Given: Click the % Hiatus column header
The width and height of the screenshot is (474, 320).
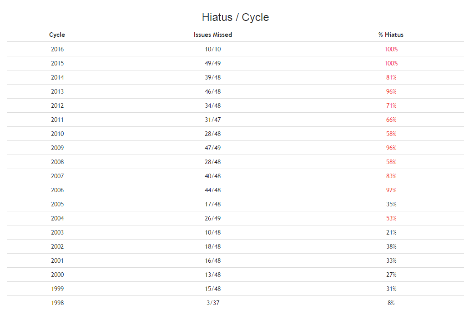Looking at the screenshot, I should tap(391, 35).
